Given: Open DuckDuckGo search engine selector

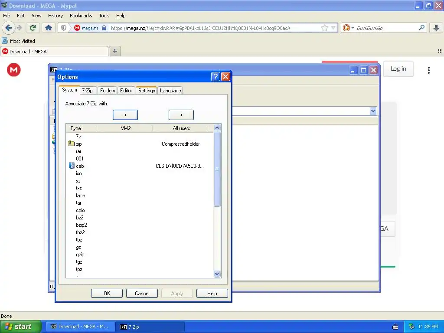Looking at the screenshot, I should pyautogui.click(x=348, y=28).
